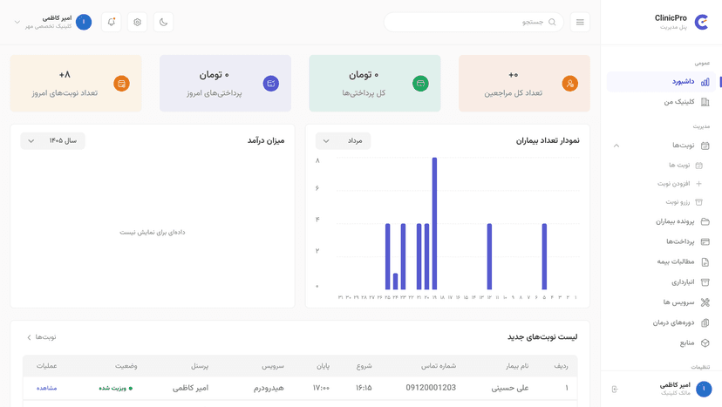Click the logout icon in sidebar footer
The width and height of the screenshot is (722, 407).
615,390
